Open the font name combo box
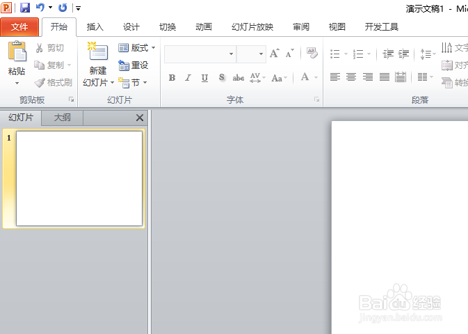This screenshot has height=334, width=468. tap(200, 54)
